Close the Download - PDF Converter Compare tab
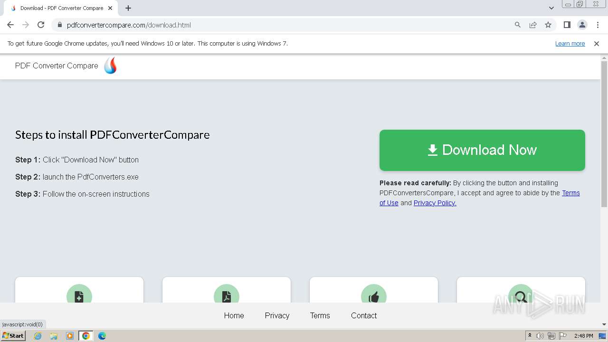The image size is (608, 342). pos(110,8)
